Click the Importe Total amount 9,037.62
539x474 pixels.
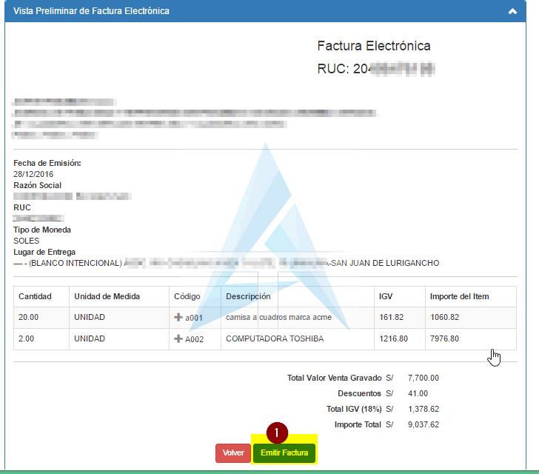point(423,424)
